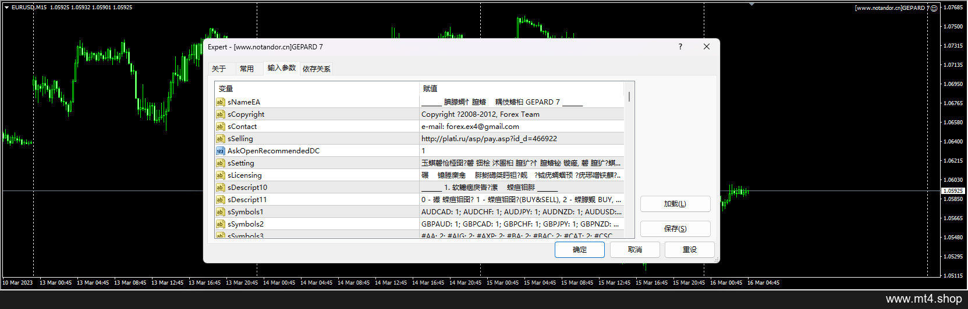Click the integer icon beside AskOpenRecommendedDC
Image resolution: width=968 pixels, height=309 pixels.
coord(220,151)
